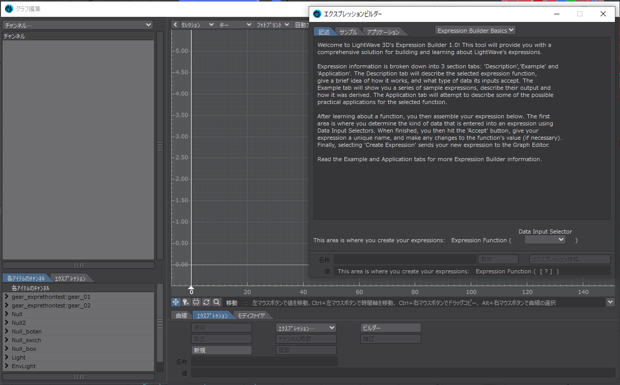Click the LightWave logo in Expression Builder title

point(317,14)
